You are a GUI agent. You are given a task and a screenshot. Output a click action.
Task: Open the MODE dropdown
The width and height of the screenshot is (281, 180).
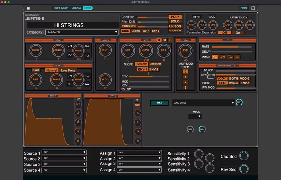[x=195, y=116]
